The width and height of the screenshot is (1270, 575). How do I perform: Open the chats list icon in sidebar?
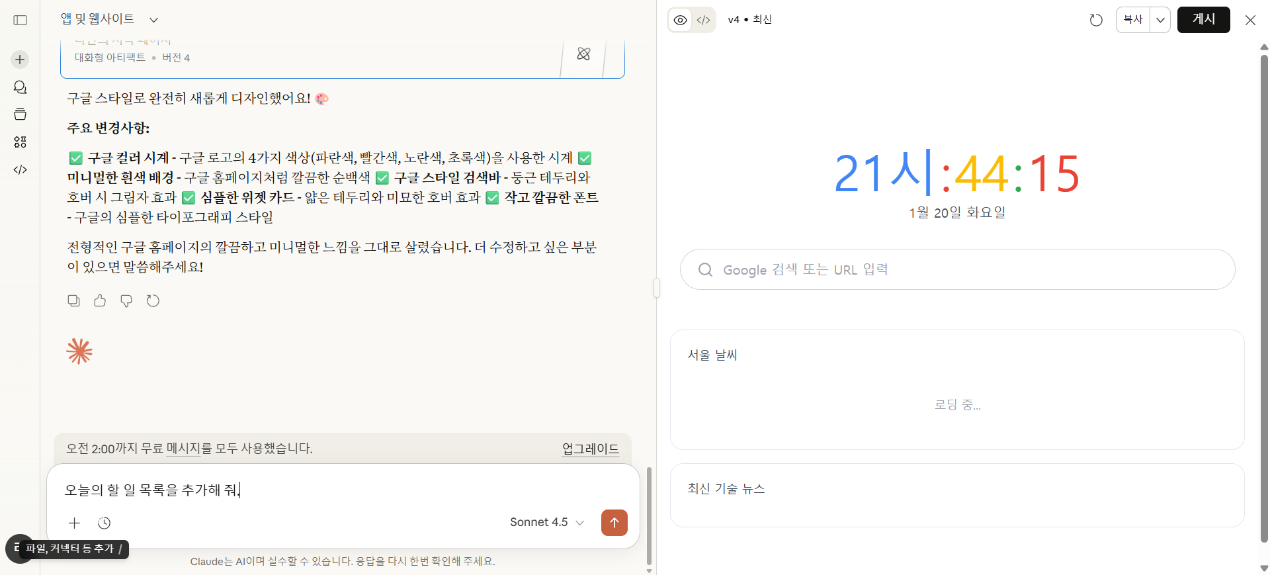point(20,87)
